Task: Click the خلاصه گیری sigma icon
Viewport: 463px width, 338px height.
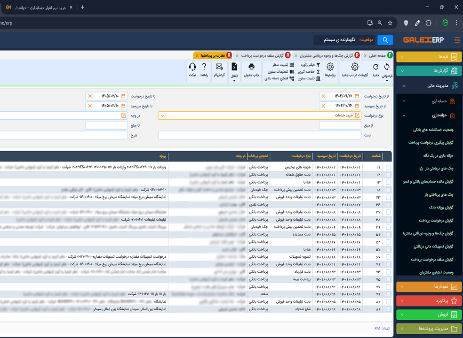Action: click(318, 72)
